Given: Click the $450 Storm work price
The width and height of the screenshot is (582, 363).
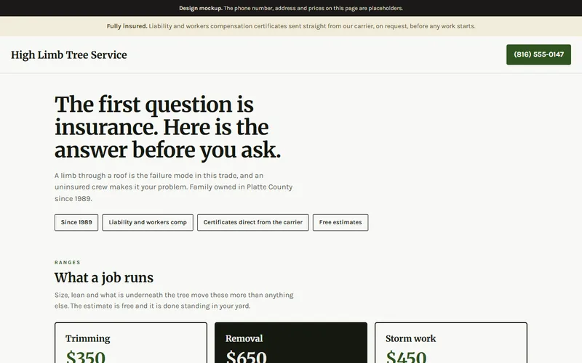Looking at the screenshot, I should pos(406,356).
